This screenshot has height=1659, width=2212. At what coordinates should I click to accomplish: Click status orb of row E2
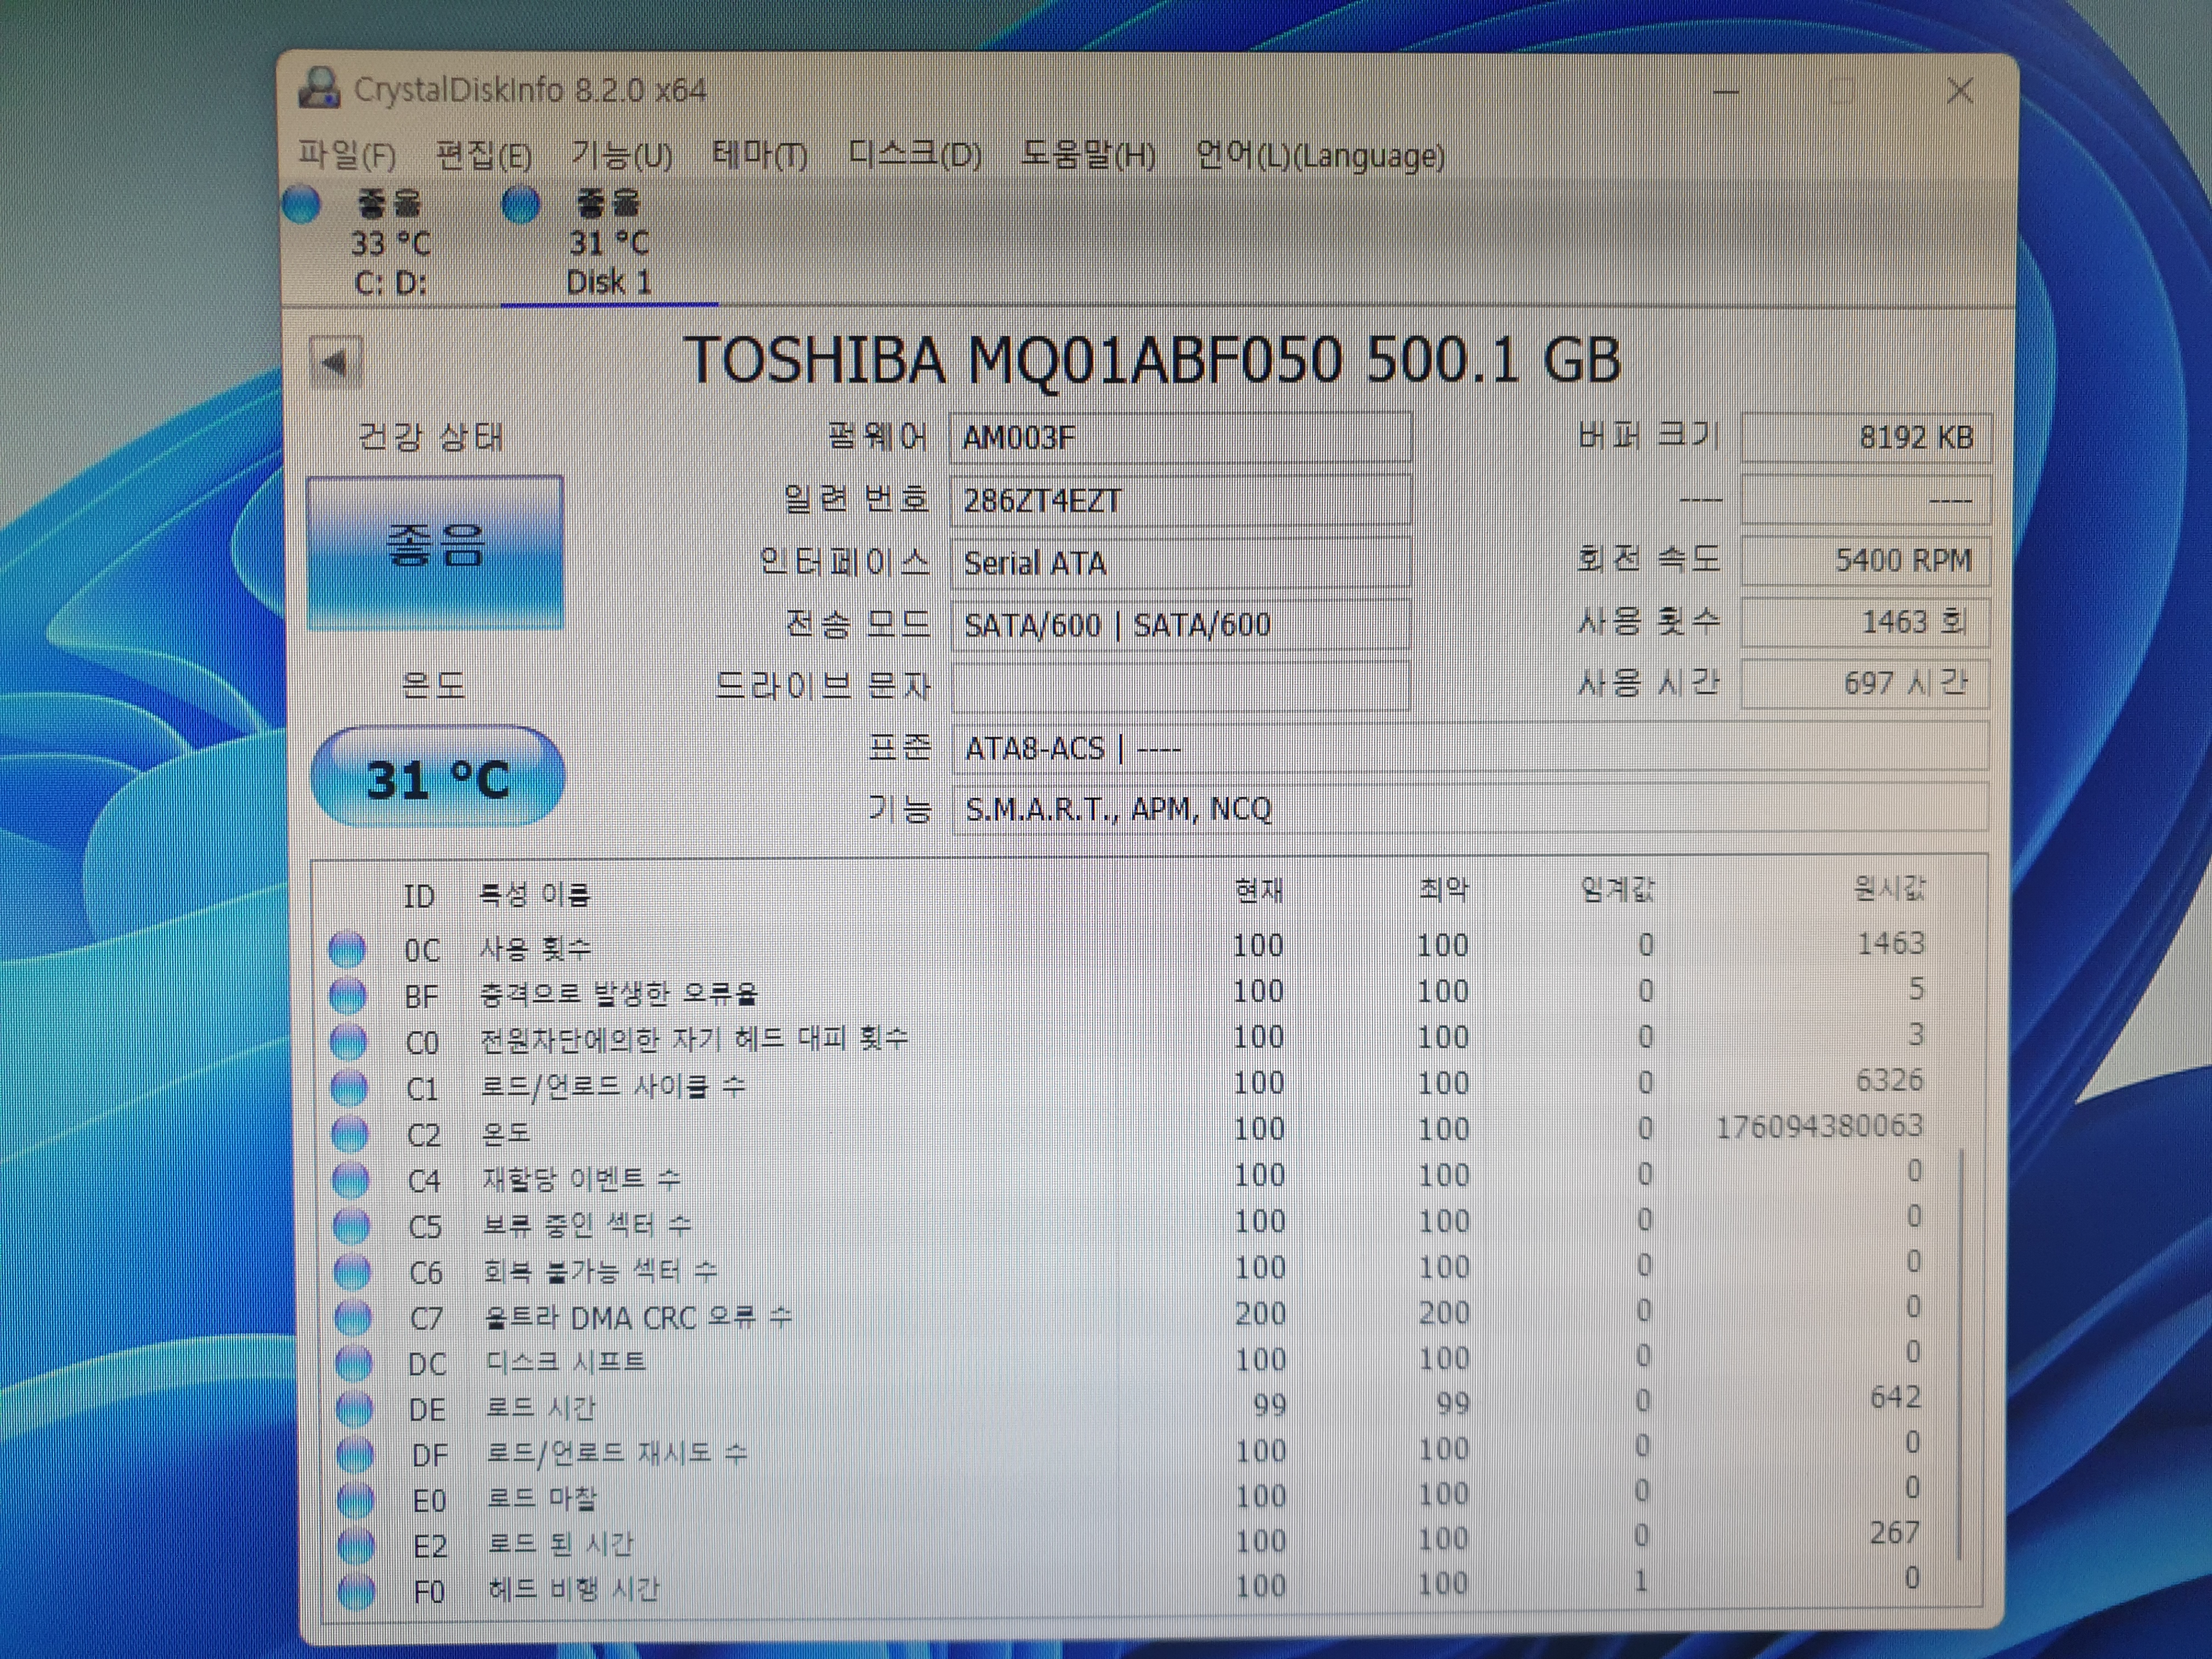pyautogui.click(x=357, y=1545)
